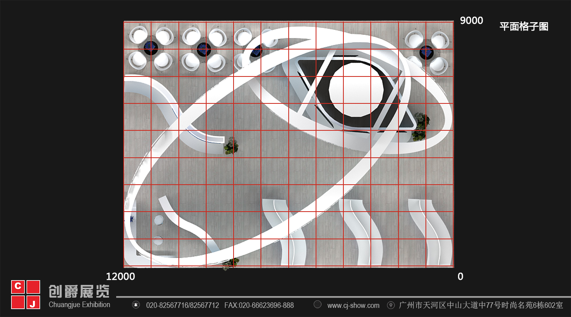Click the FAX:020-66623696-888 text
This screenshot has height=317, width=571.
click(x=259, y=306)
